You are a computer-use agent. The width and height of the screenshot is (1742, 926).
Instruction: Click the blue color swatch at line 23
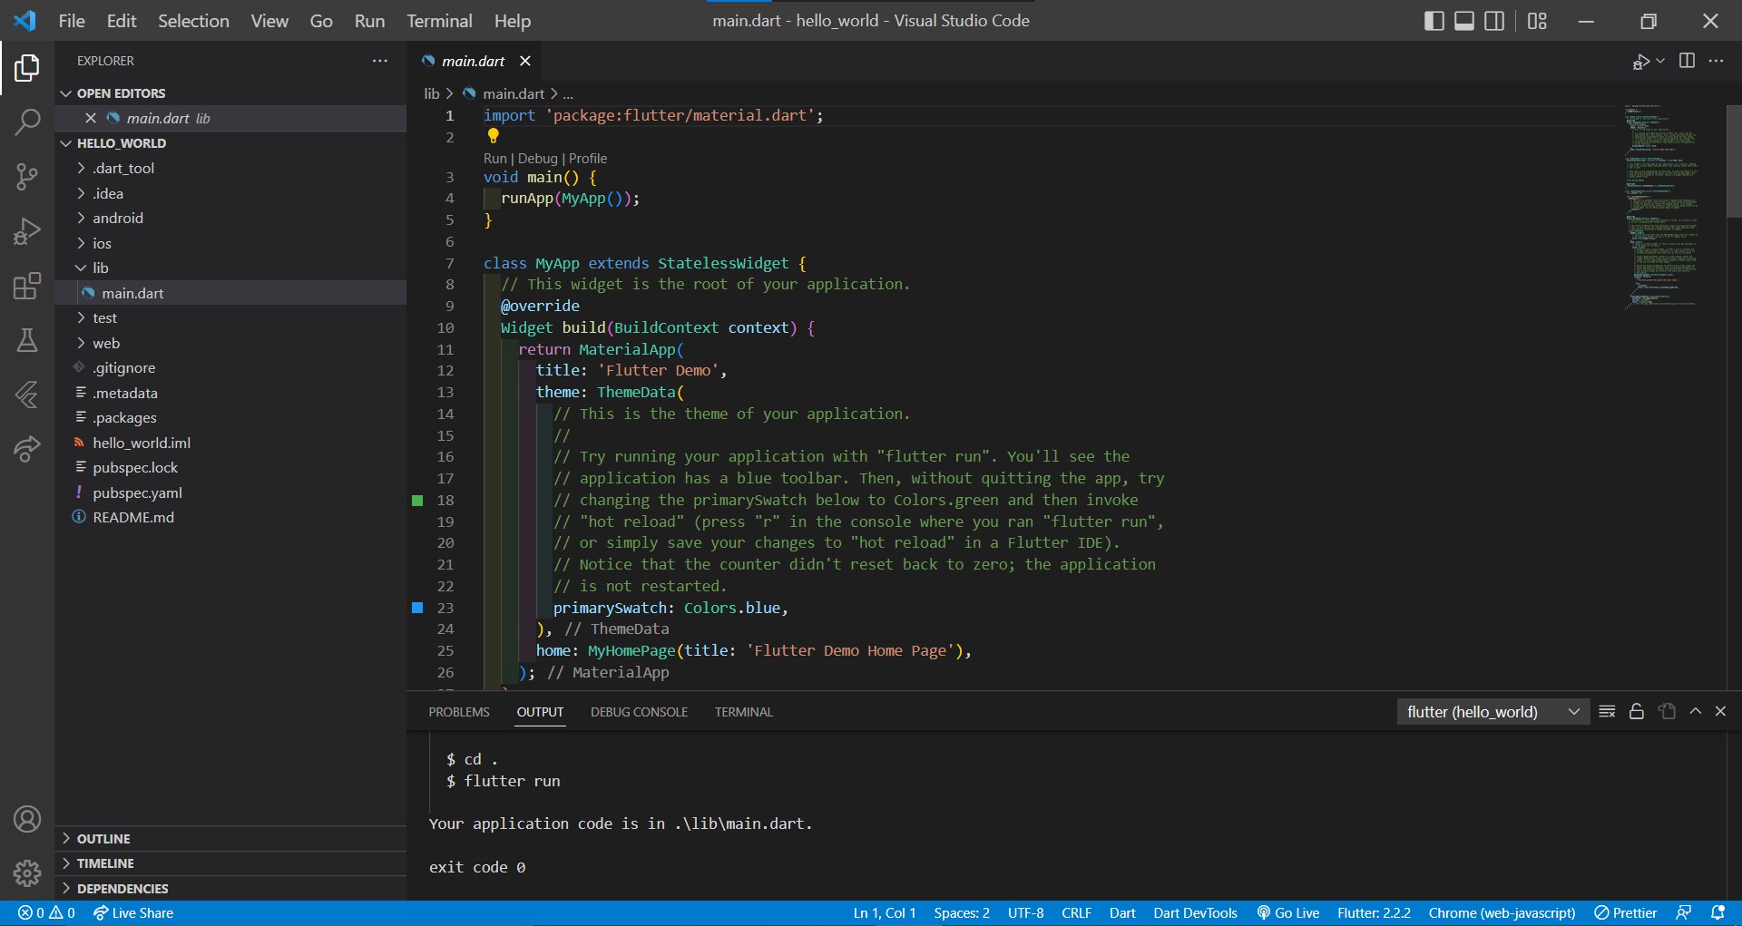tap(417, 608)
